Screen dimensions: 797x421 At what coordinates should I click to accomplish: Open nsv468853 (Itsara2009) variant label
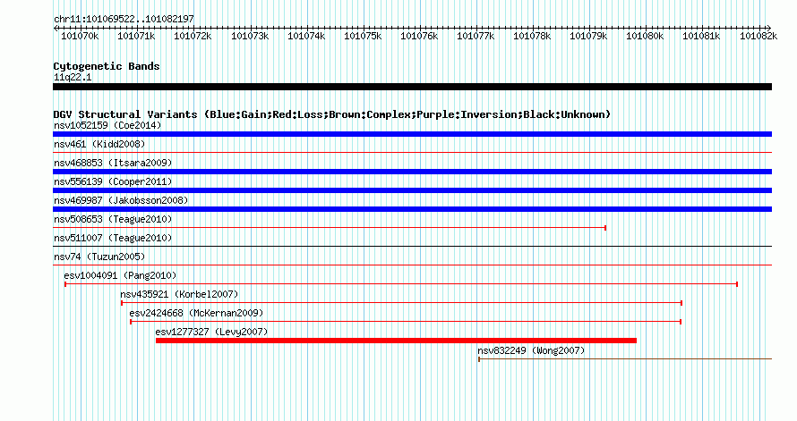tap(113, 163)
